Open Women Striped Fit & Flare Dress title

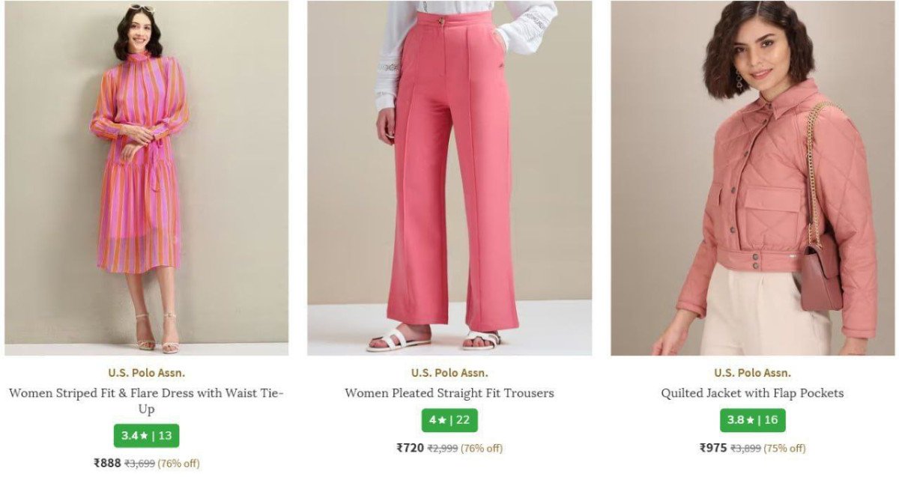(146, 401)
